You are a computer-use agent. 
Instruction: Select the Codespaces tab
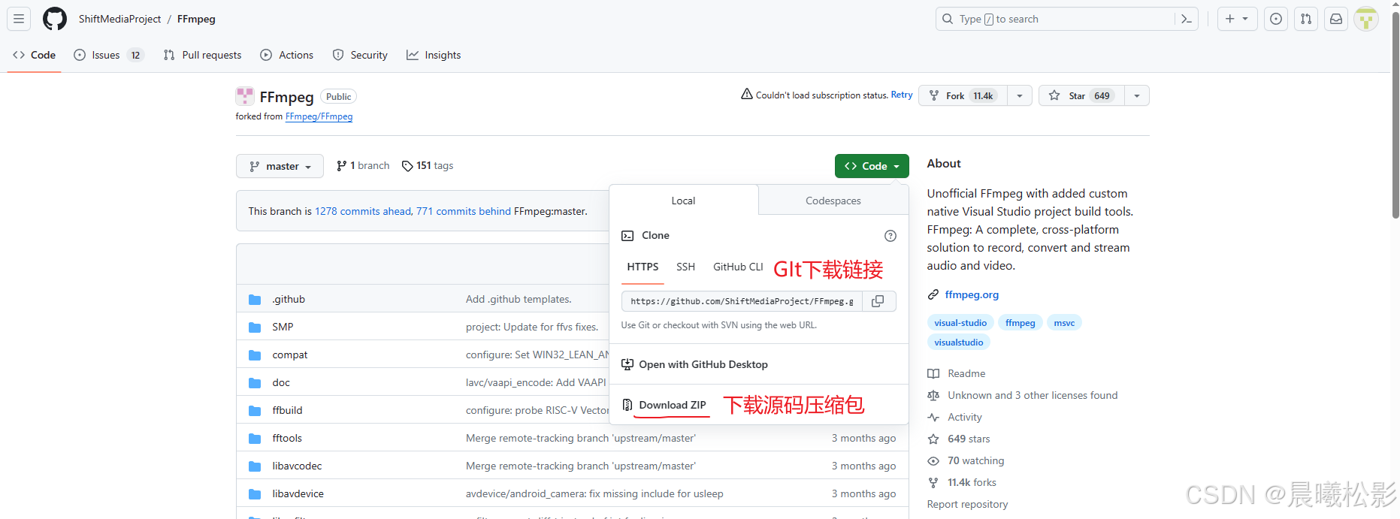tap(833, 201)
